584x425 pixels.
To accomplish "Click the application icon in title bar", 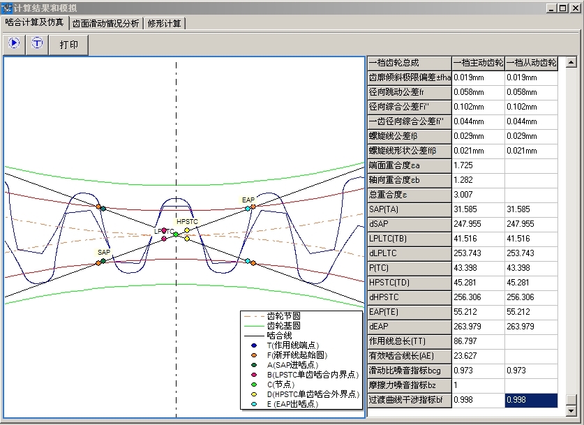I will coord(7,8).
